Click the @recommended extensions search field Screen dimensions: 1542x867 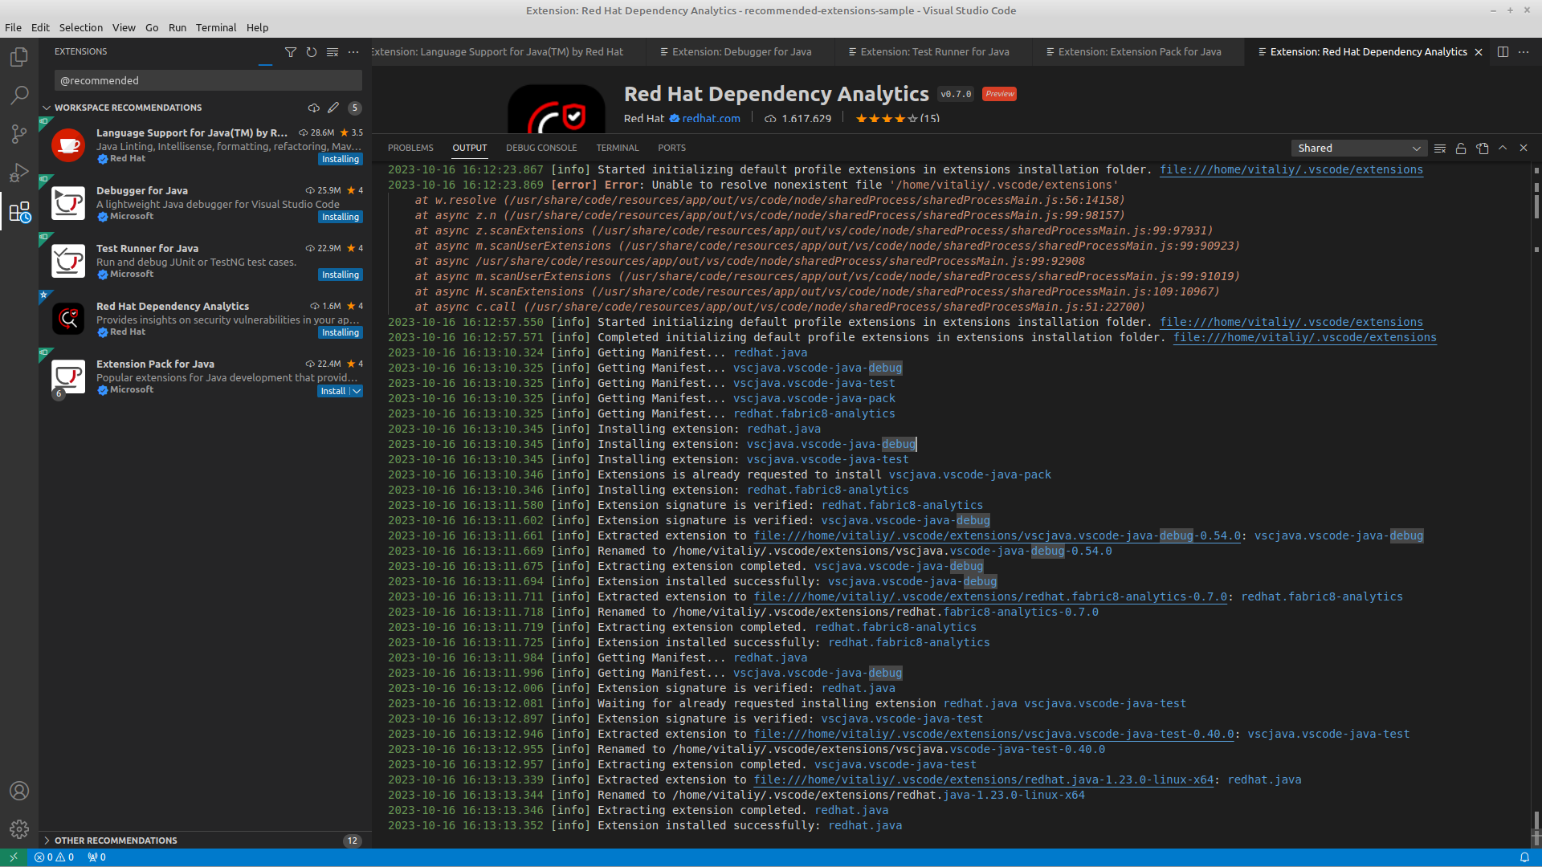[208, 80]
